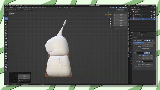Click the Blender logo menu
160x90 pixels.
tap(5, 5)
